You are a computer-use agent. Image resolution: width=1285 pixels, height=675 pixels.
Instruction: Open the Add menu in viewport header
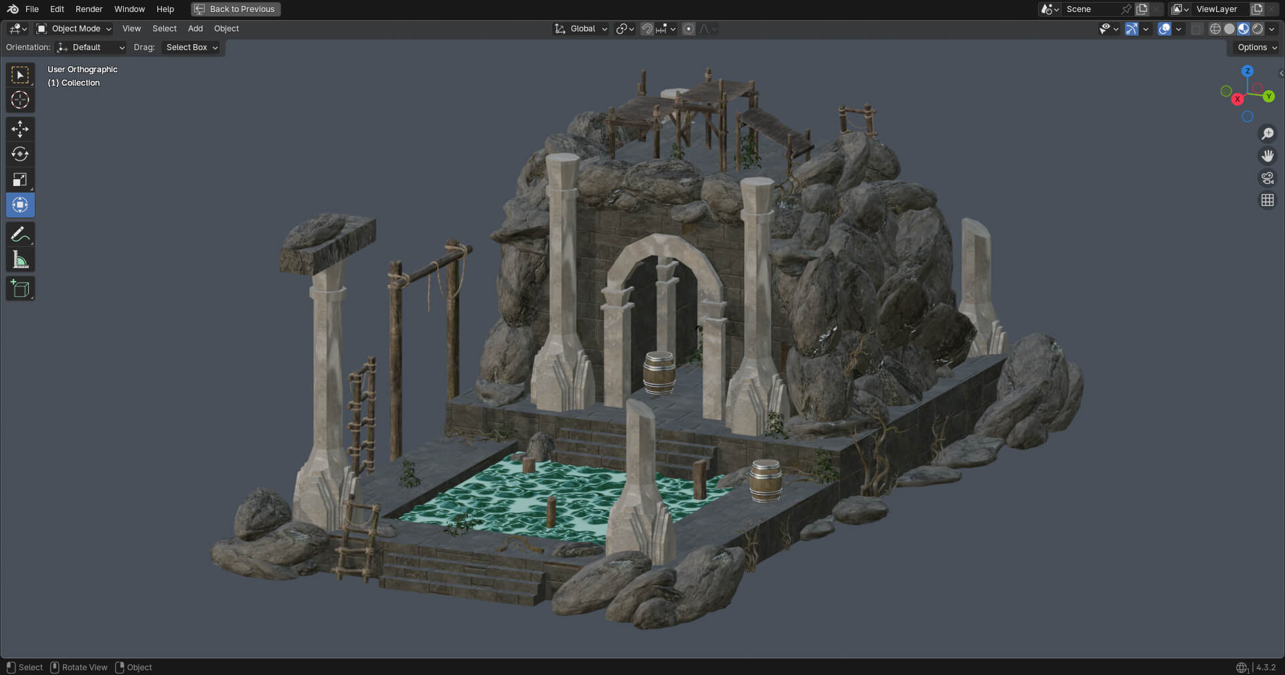point(195,29)
